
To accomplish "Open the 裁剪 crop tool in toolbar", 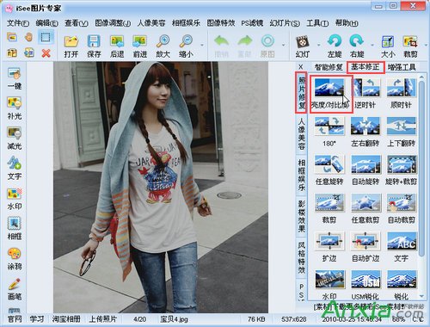I will [x=410, y=46].
